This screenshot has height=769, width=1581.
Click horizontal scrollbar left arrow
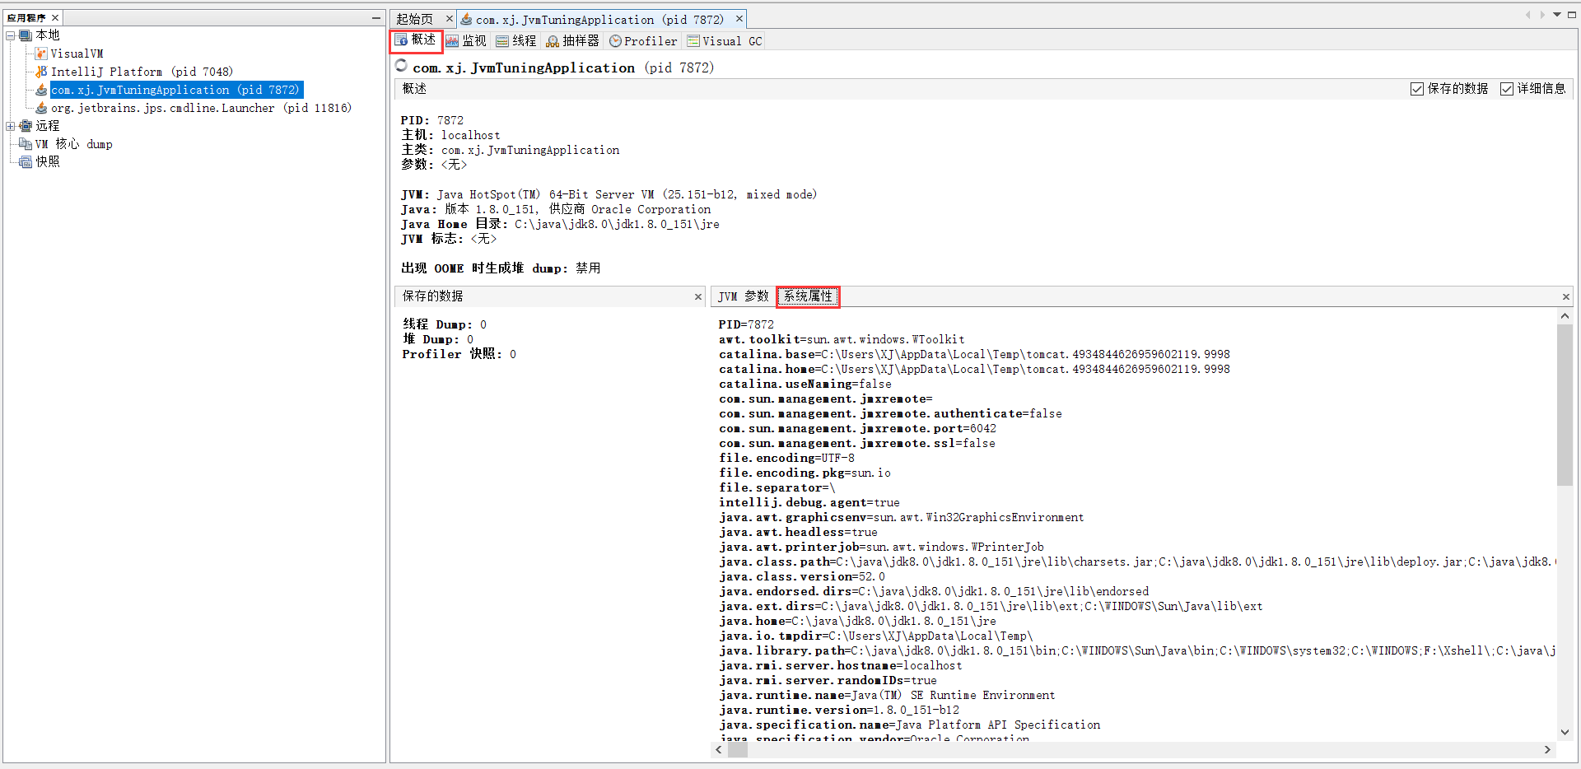[x=719, y=750]
